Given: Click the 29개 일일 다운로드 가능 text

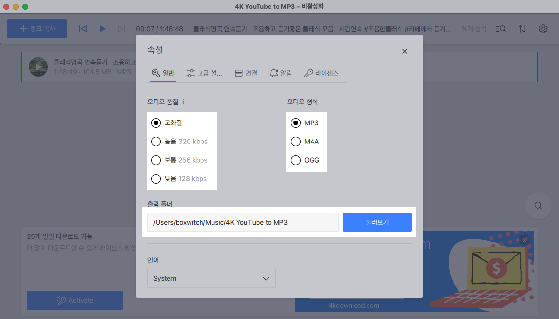Looking at the screenshot, I should point(59,236).
